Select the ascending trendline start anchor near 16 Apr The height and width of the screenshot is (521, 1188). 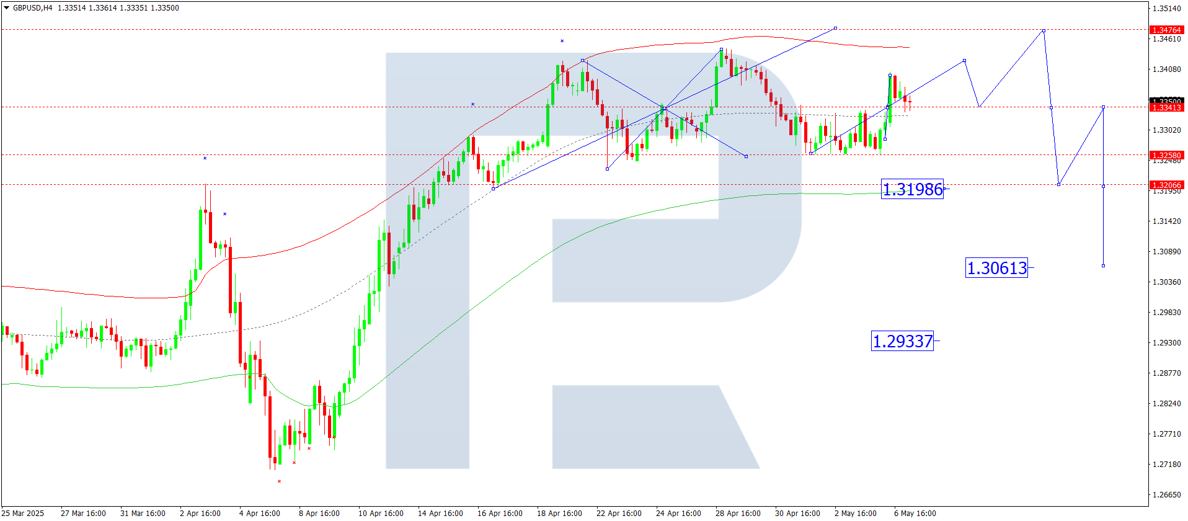pos(493,189)
